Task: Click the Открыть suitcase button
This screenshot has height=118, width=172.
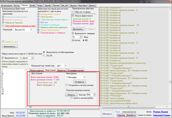Action: [x=79, y=82]
